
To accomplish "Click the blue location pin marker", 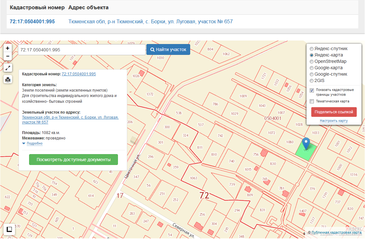I will [x=306, y=144].
